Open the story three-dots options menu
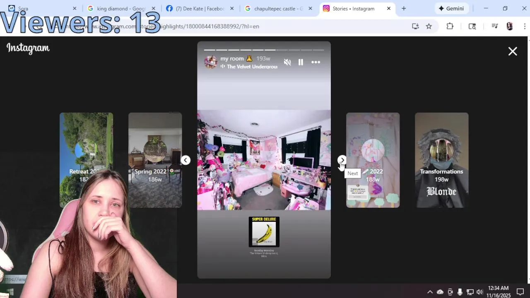This screenshot has width=530, height=298. 316,62
